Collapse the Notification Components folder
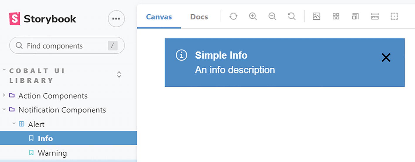The width and height of the screenshot is (415, 162). click(x=62, y=110)
